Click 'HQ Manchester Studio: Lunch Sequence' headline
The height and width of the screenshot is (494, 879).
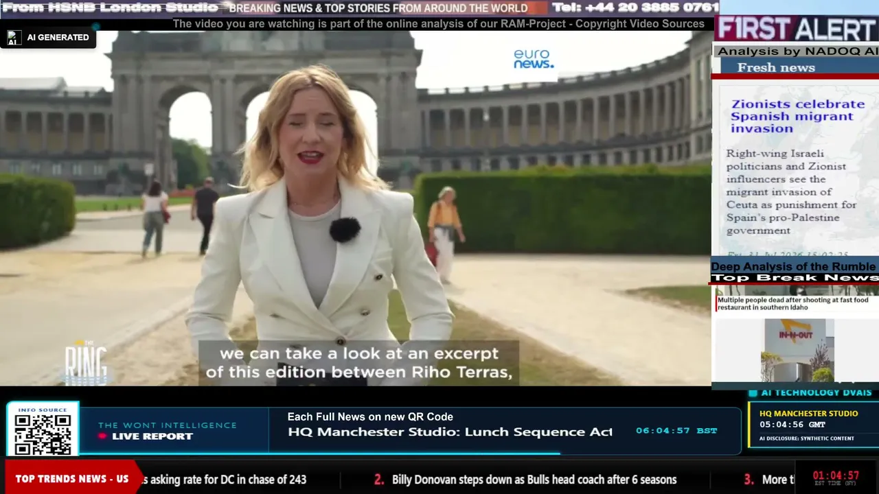450,432
